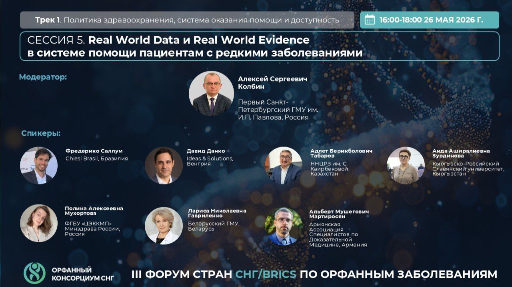Click the name Давид Данко
This screenshot has width=512, height=287.
tap(206, 151)
